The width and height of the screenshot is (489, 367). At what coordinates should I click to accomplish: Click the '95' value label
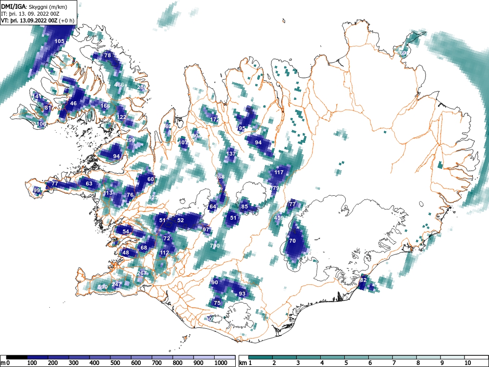pos(242,128)
